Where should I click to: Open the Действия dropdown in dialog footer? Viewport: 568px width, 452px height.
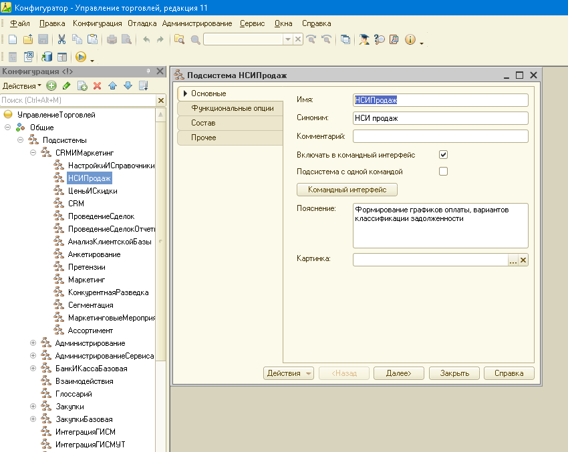[x=289, y=373]
